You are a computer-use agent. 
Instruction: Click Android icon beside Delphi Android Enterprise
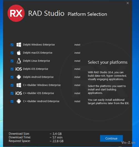19,77
